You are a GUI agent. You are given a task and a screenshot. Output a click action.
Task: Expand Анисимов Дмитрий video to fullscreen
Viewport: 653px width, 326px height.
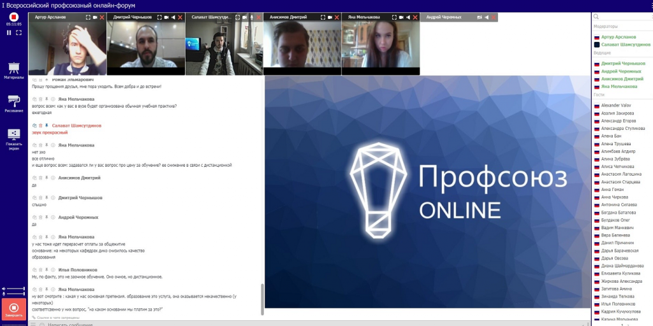click(x=323, y=17)
